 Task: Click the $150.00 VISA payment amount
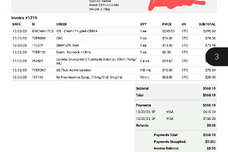209,119
